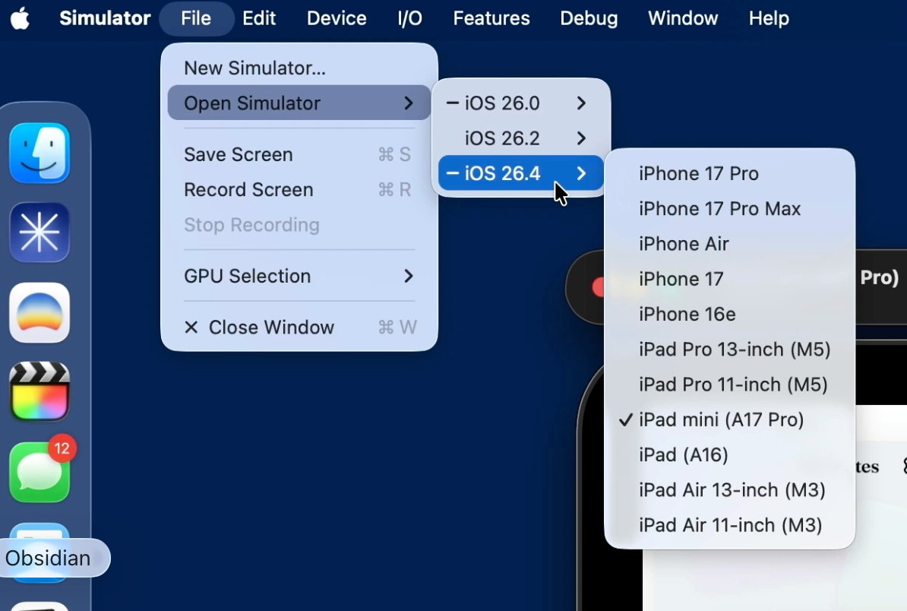This screenshot has width=907, height=611.
Task: Click the red record indicator dot
Action: (599, 287)
